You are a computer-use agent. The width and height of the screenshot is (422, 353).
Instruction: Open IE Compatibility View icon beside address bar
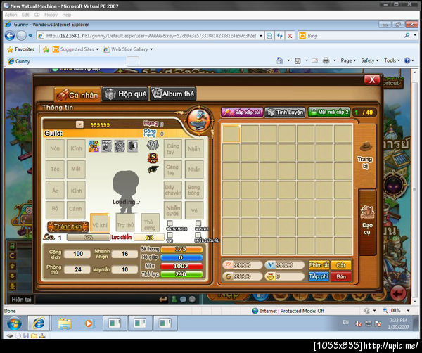pos(269,36)
